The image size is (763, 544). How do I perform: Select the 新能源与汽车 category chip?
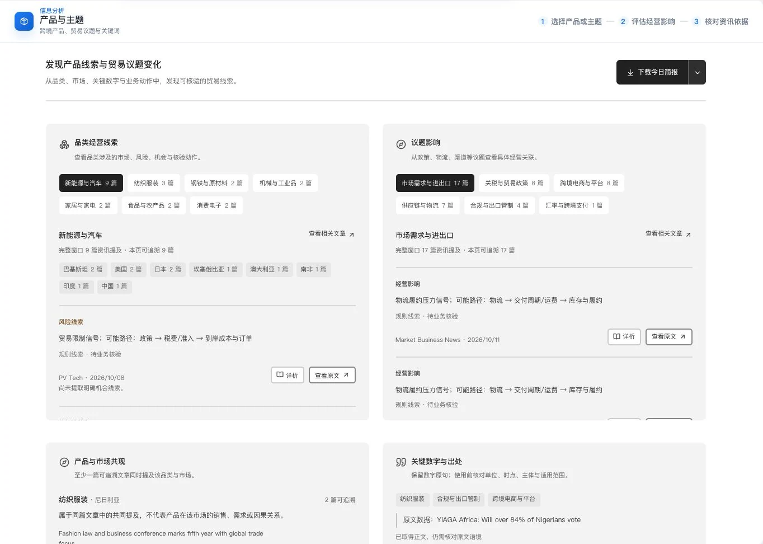[91, 183]
